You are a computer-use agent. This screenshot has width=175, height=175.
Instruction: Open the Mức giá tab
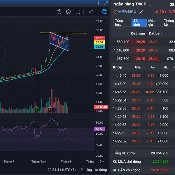(155, 22)
